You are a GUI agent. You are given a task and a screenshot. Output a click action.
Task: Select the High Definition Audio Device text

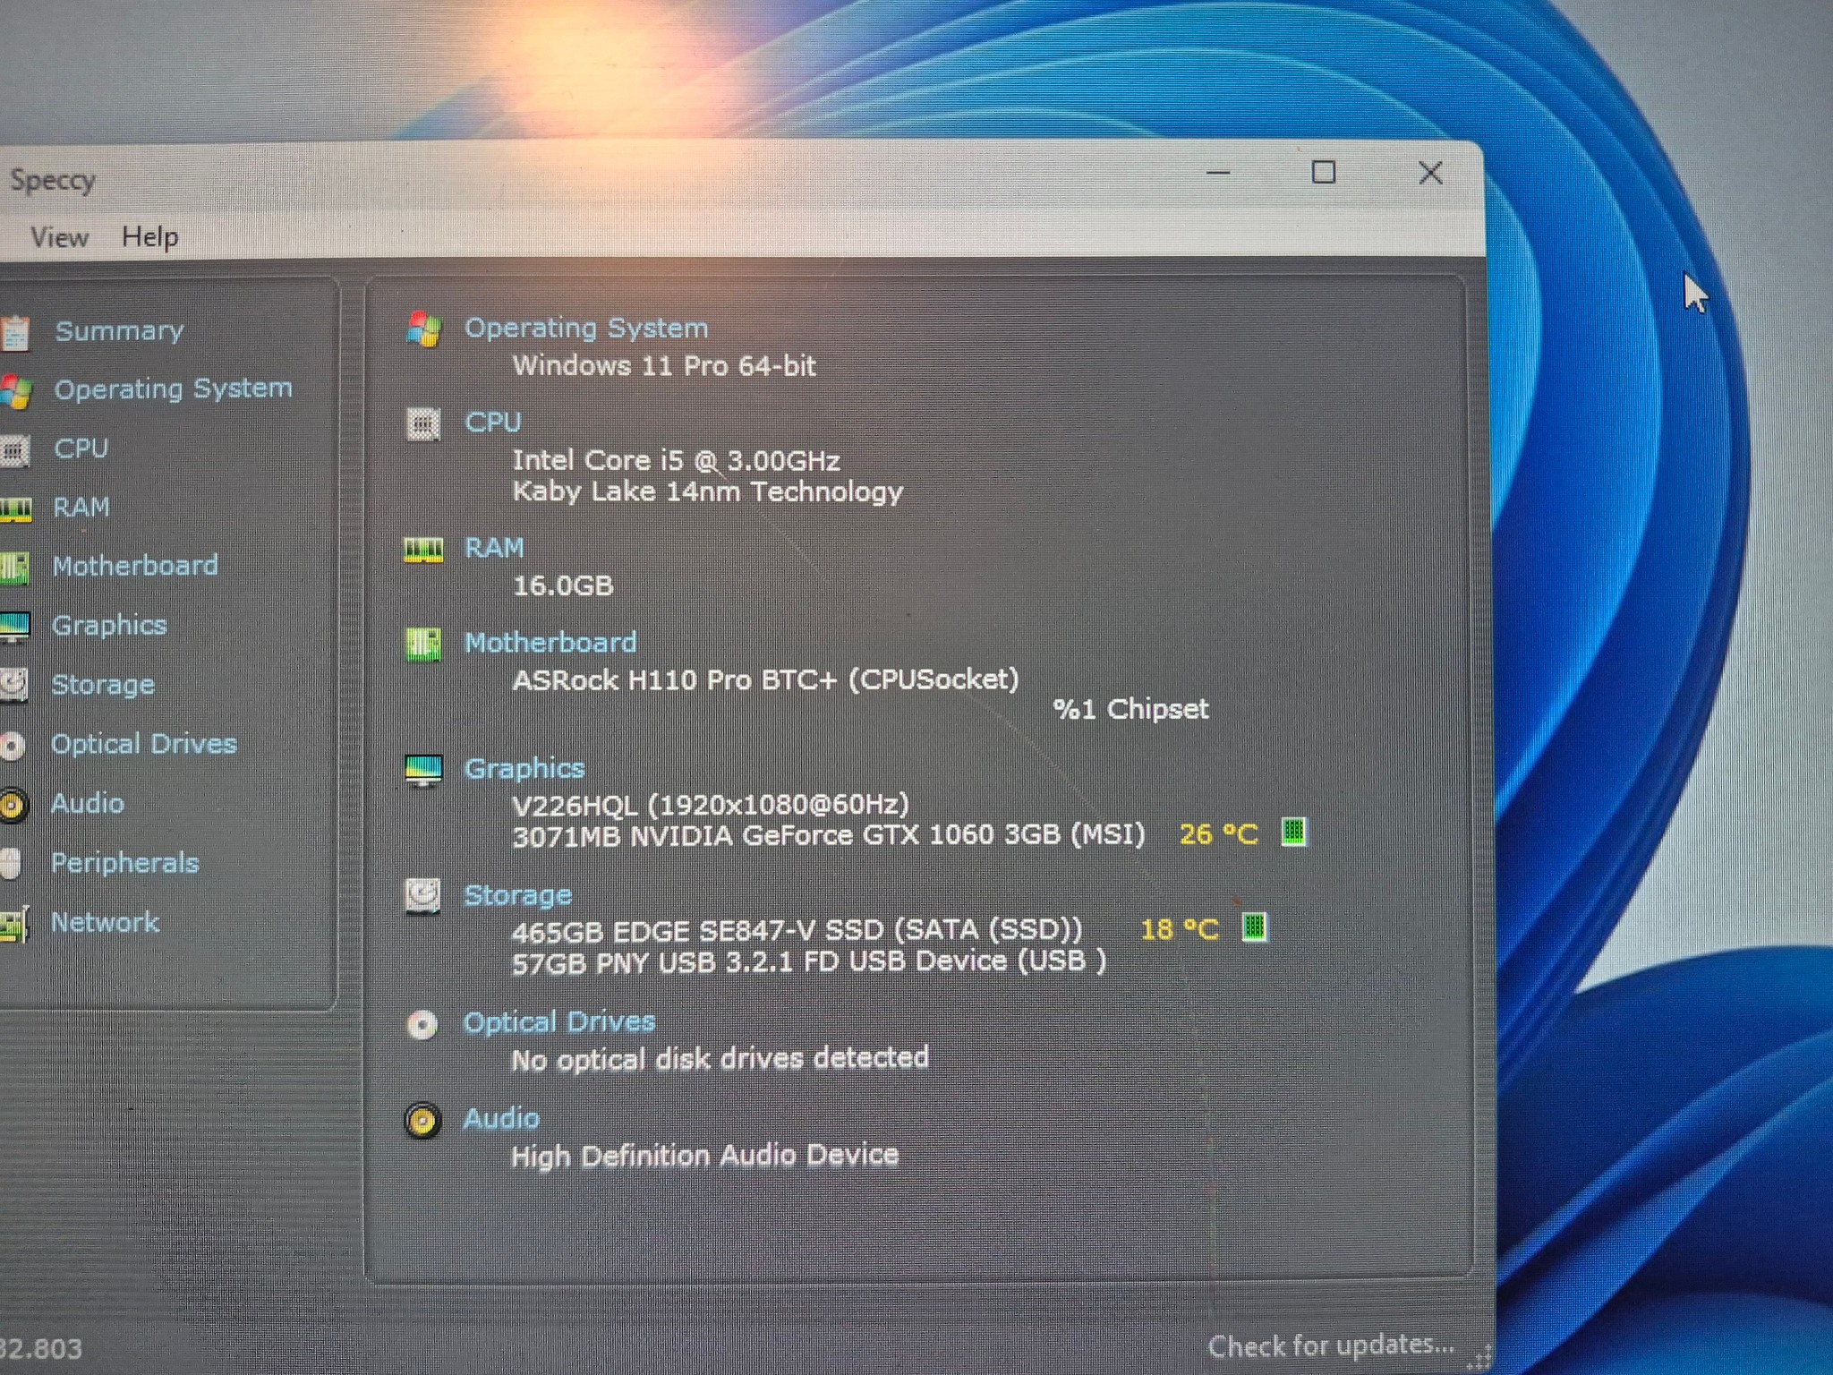[704, 1156]
